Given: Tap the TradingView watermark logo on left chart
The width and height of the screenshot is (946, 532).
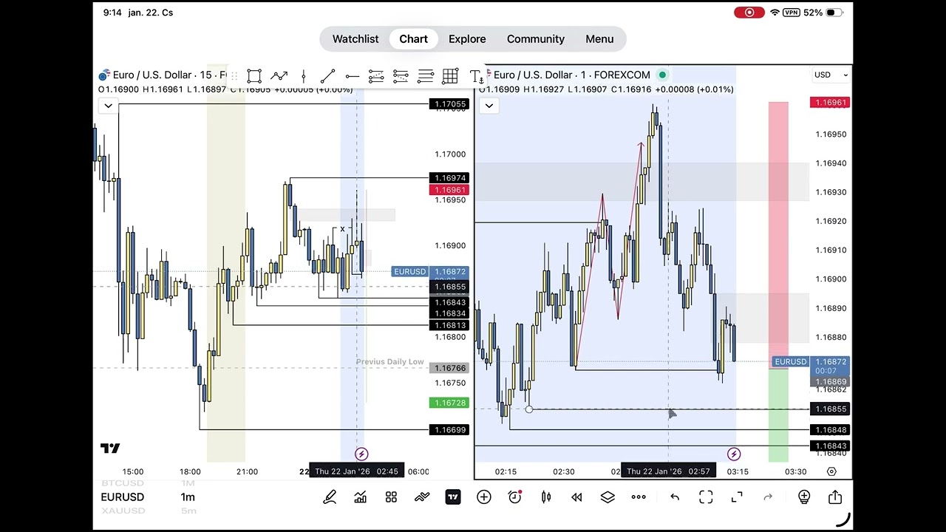Looking at the screenshot, I should pyautogui.click(x=110, y=449).
